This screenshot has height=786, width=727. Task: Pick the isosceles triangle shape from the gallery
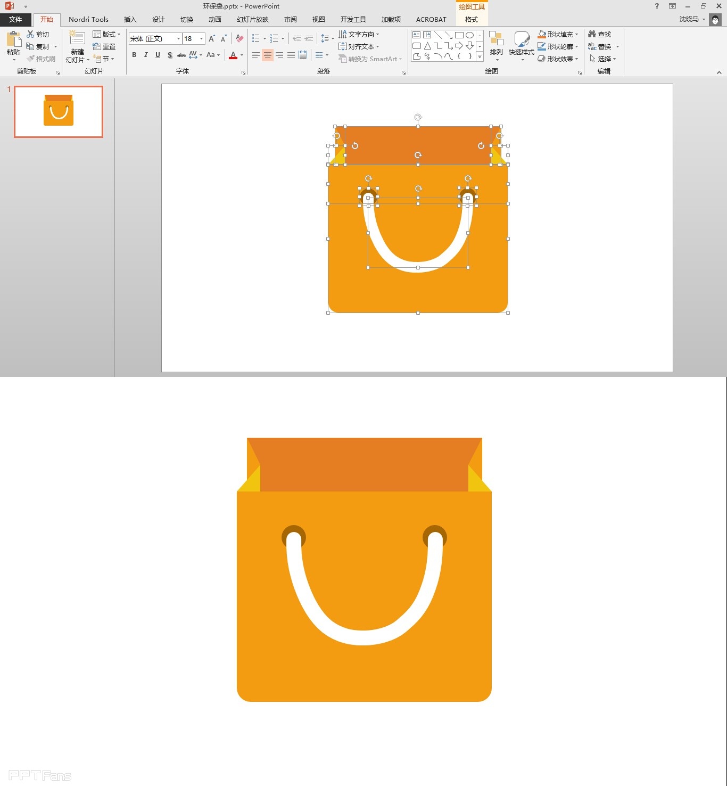(427, 46)
